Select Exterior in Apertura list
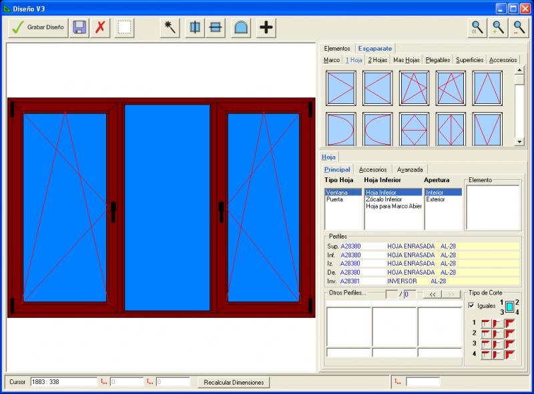This screenshot has width=534, height=394. (435, 199)
